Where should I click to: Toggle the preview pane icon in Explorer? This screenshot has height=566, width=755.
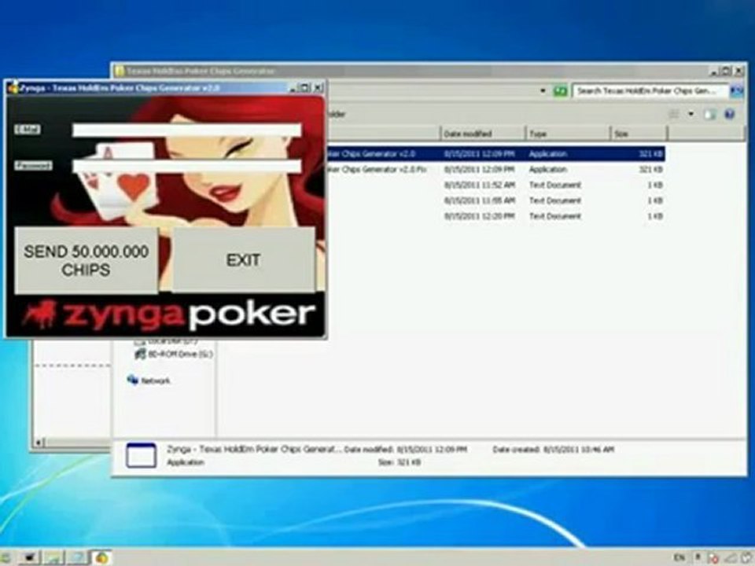(709, 114)
